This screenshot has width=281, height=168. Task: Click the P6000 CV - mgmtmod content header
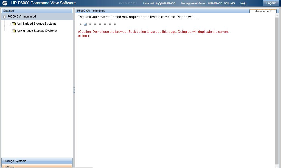(x=91, y=11)
